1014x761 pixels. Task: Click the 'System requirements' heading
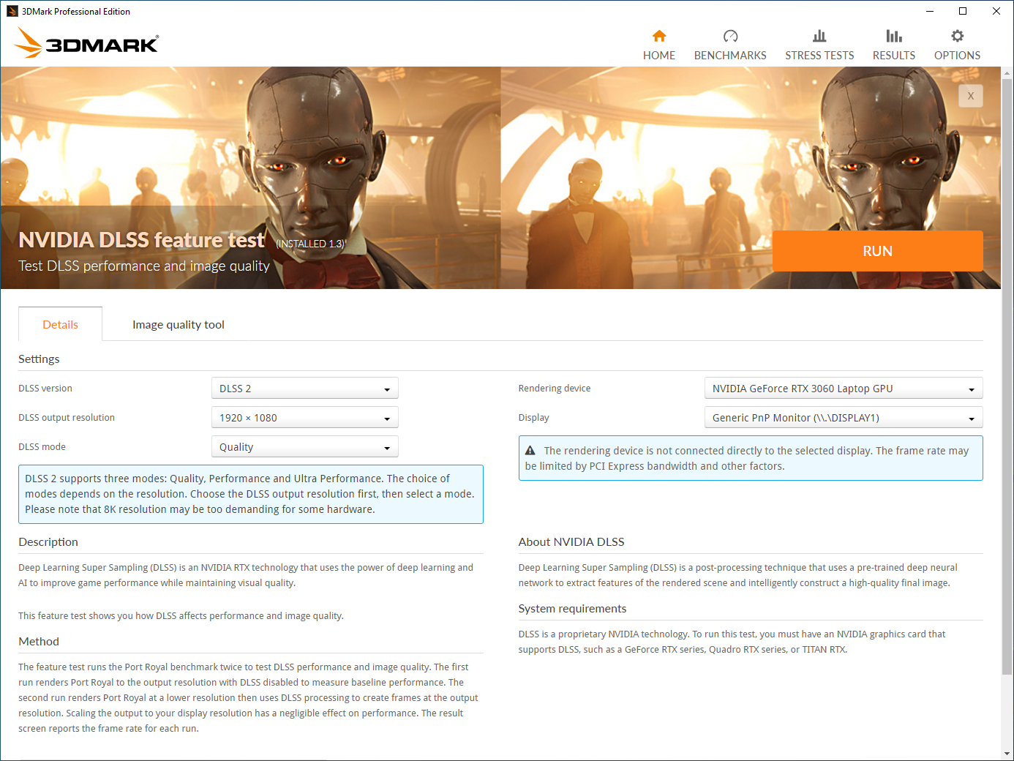572,608
